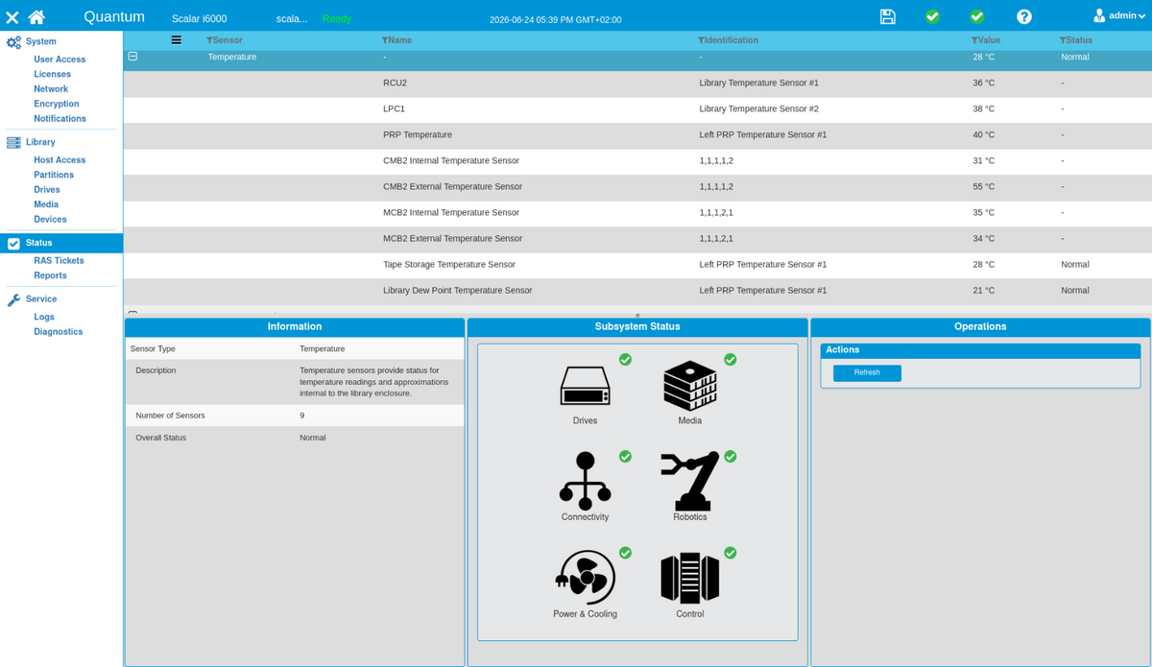Select MCB2 External Temperature Sensor row

point(637,239)
